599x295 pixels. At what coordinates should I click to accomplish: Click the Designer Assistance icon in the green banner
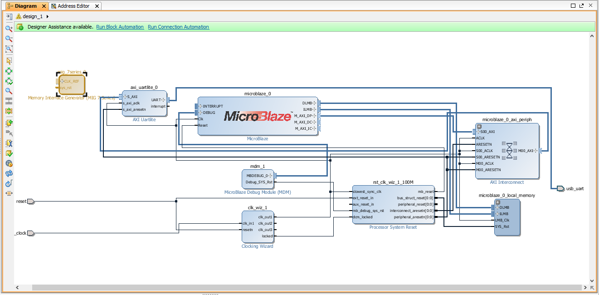tap(20, 27)
